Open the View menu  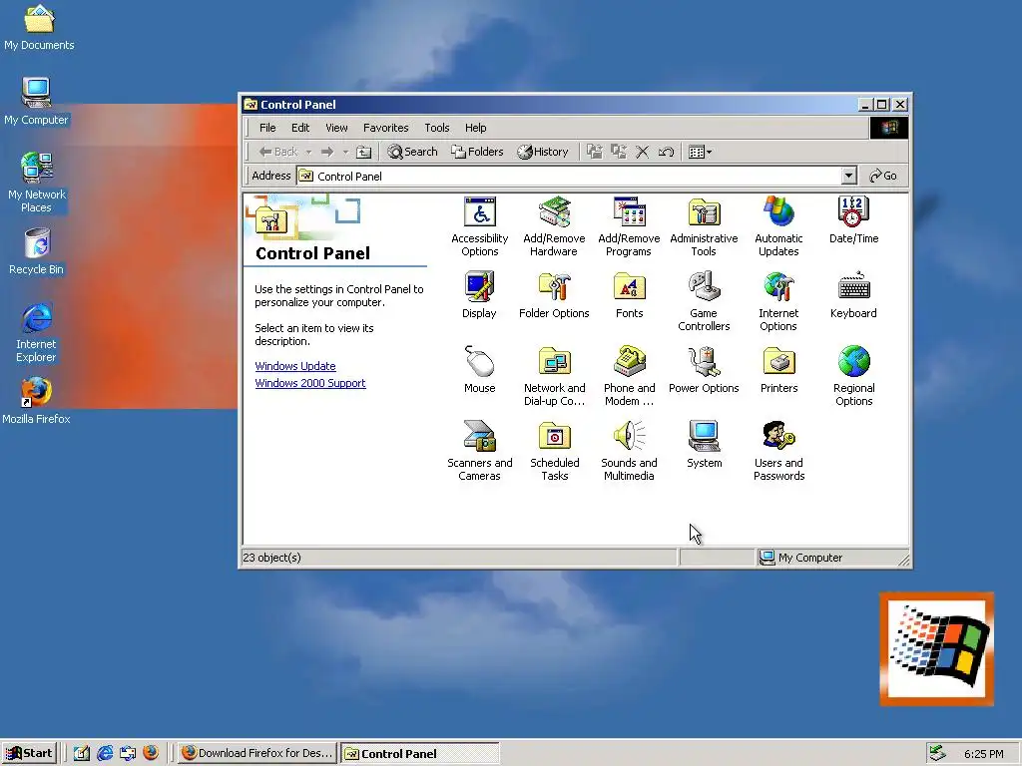click(x=336, y=128)
